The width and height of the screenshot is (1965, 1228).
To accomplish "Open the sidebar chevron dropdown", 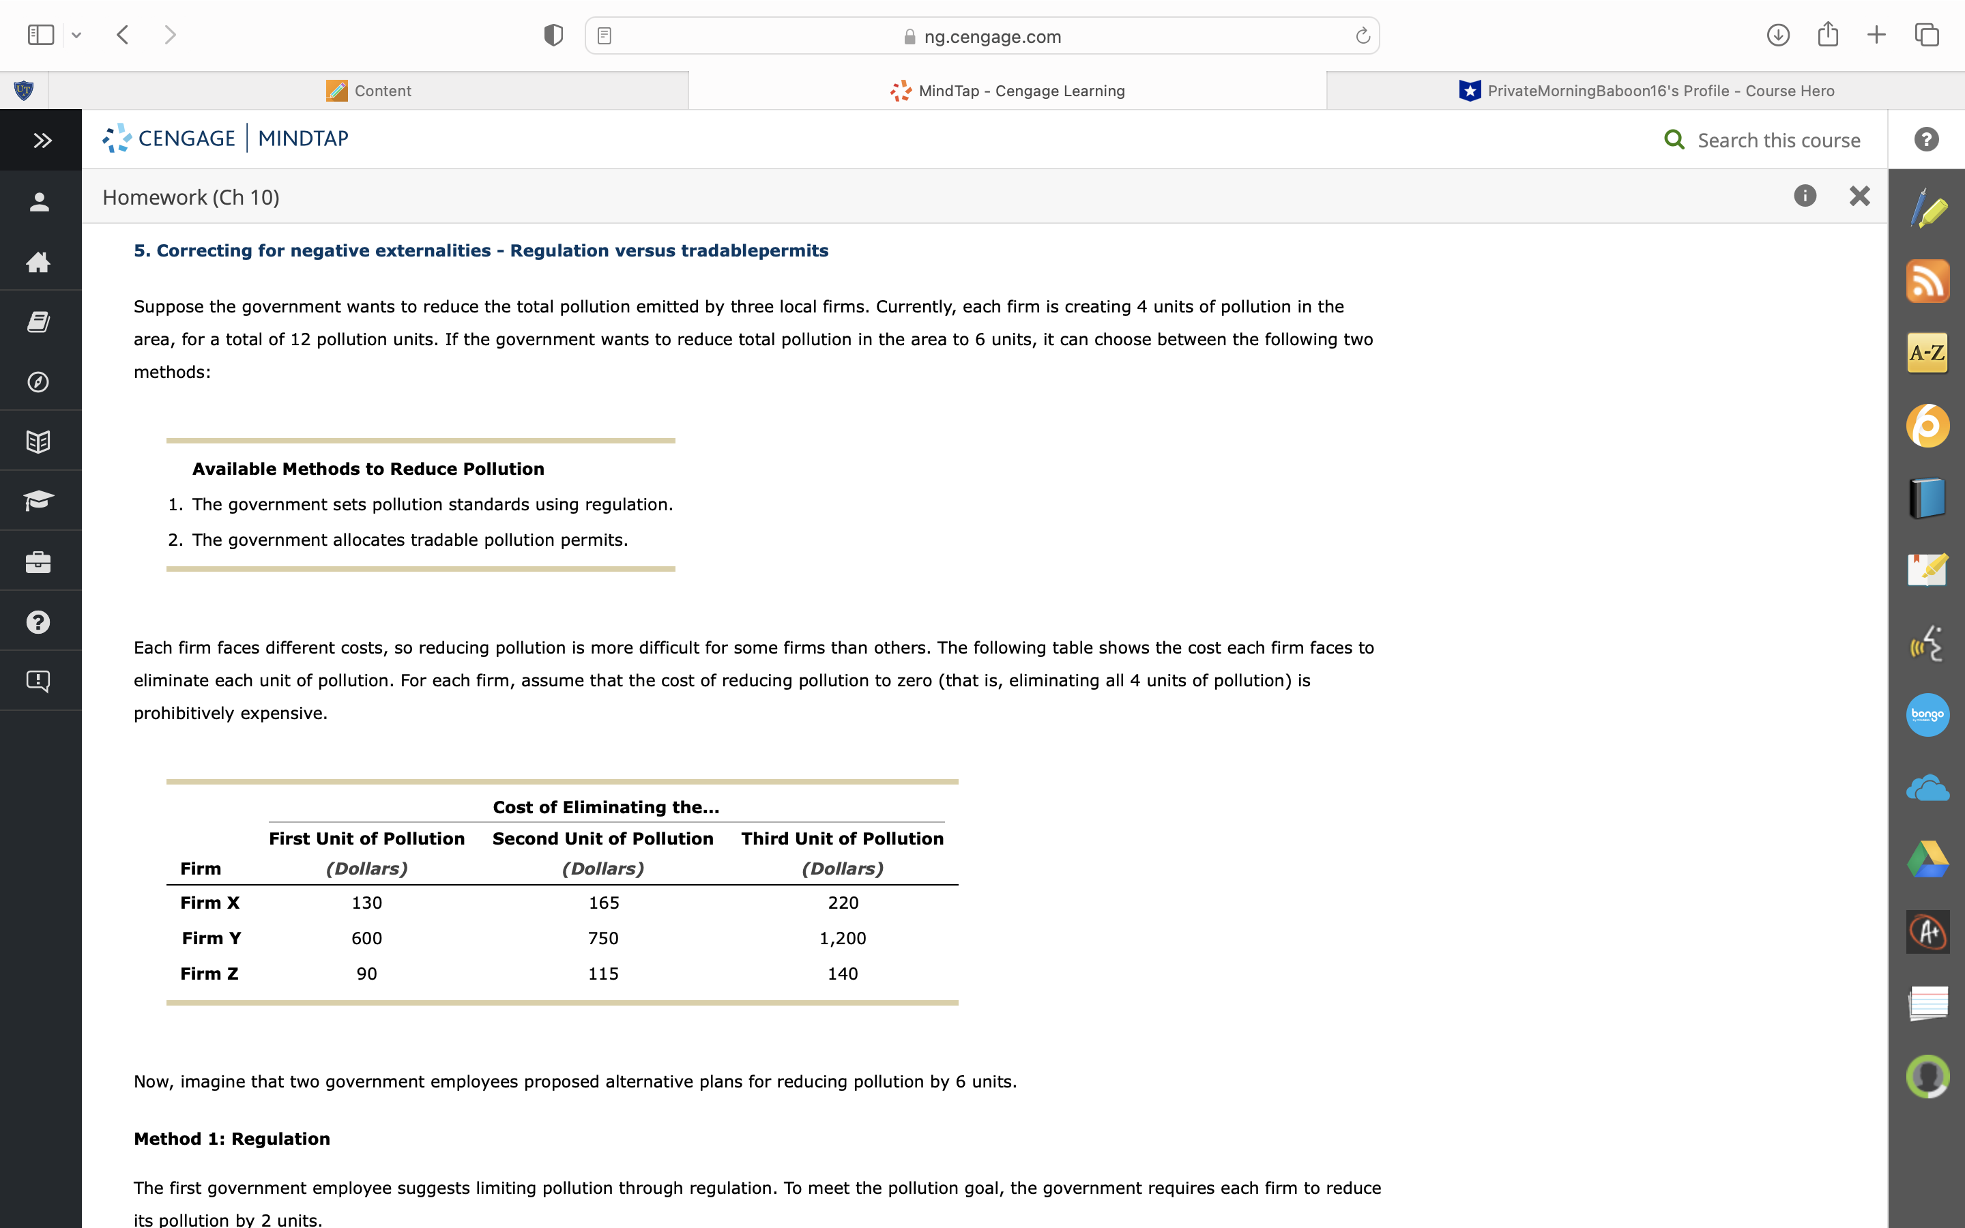I will (x=76, y=35).
